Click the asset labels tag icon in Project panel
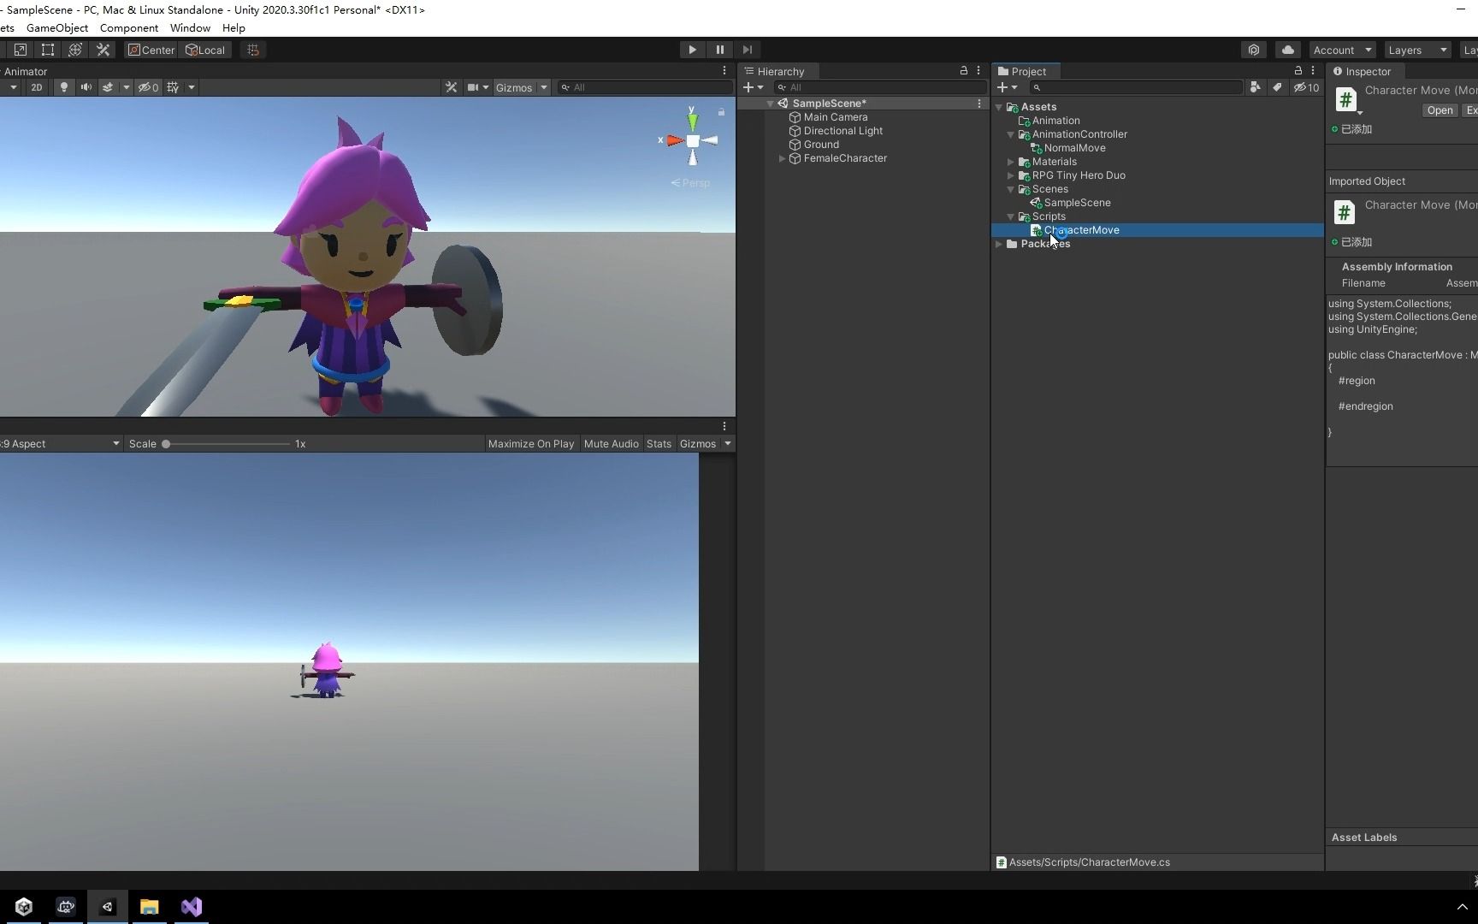Viewport: 1478px width, 924px height. pos(1276,87)
